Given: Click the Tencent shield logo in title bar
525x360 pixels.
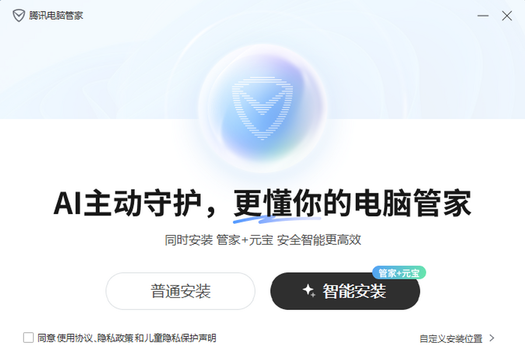Looking at the screenshot, I should pyautogui.click(x=18, y=16).
